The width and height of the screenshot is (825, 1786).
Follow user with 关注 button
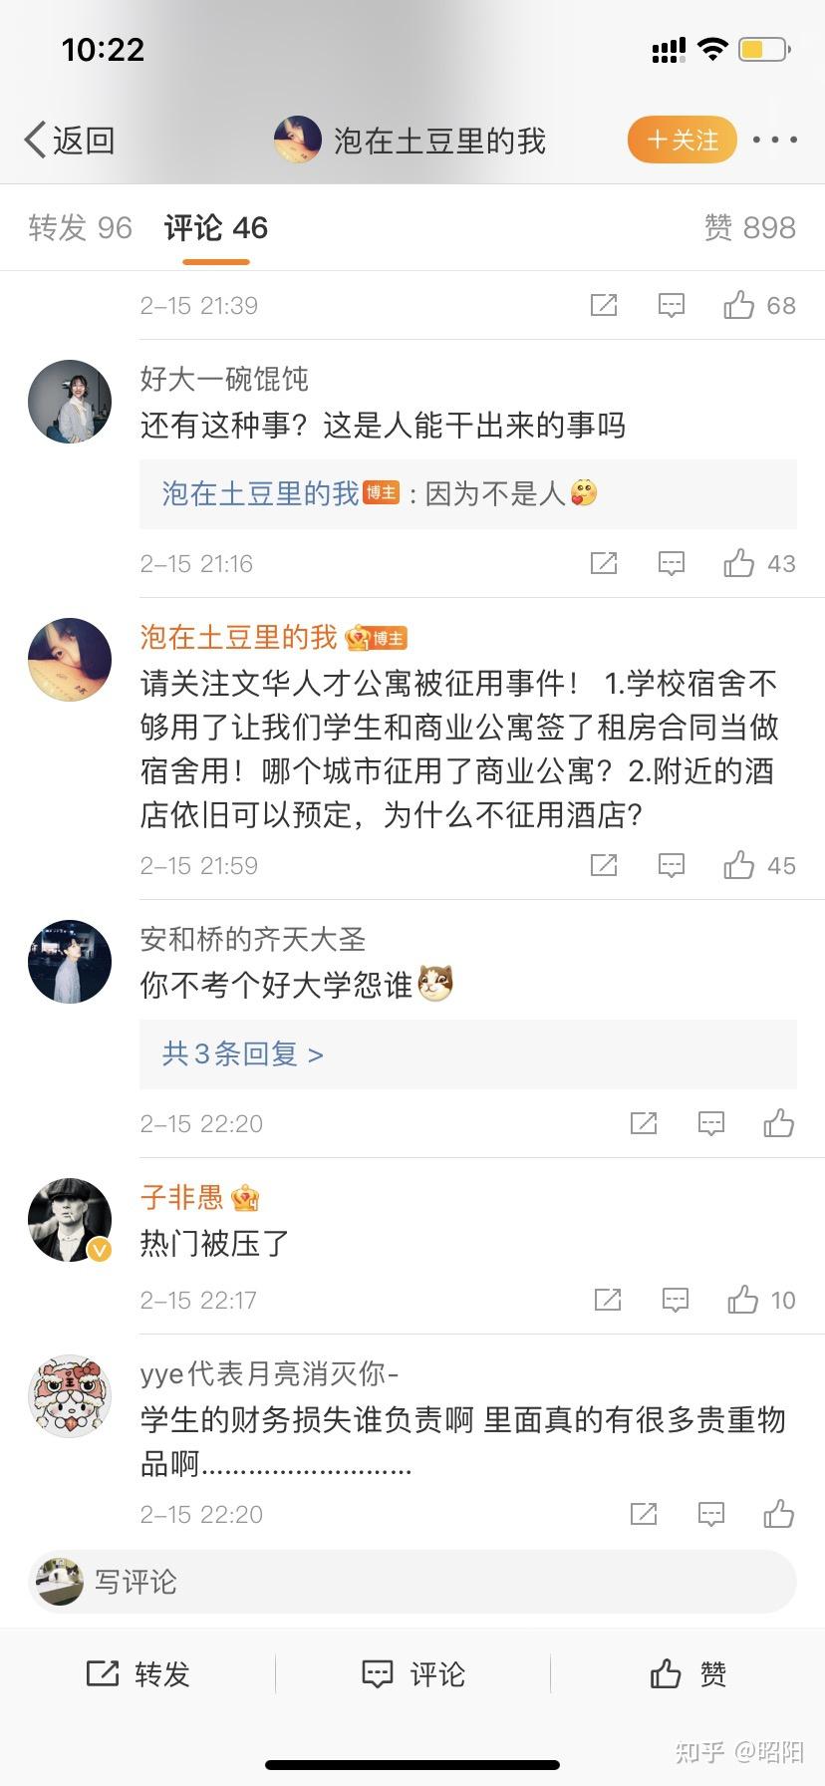[x=682, y=141]
